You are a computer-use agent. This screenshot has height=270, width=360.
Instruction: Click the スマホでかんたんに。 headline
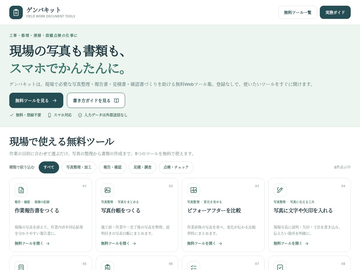(x=68, y=68)
